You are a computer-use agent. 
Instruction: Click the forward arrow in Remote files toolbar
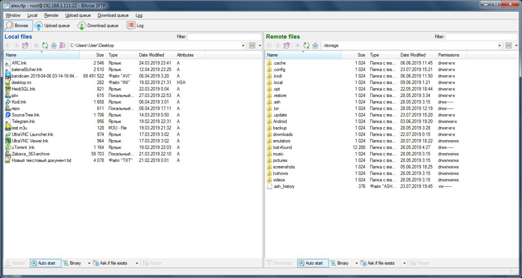(x=278, y=46)
